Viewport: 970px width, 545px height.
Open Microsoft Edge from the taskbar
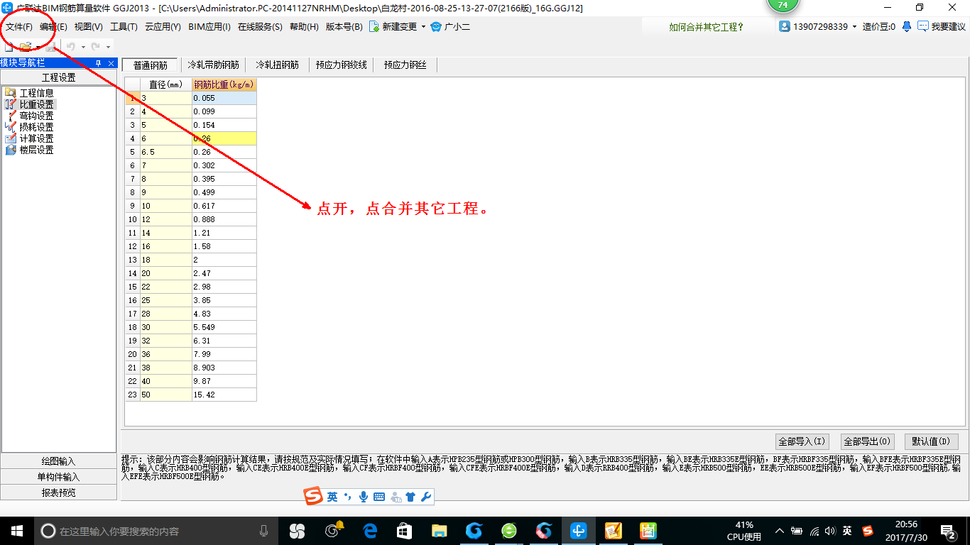370,530
